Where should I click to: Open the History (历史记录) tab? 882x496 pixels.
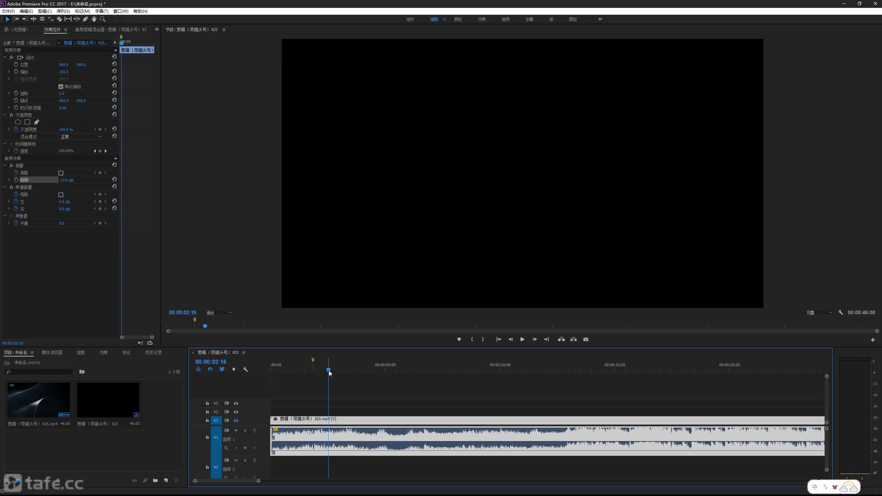click(x=153, y=352)
